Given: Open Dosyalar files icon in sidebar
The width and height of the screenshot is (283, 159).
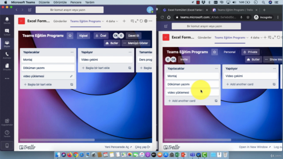Looking at the screenshot, I should tap(7, 67).
